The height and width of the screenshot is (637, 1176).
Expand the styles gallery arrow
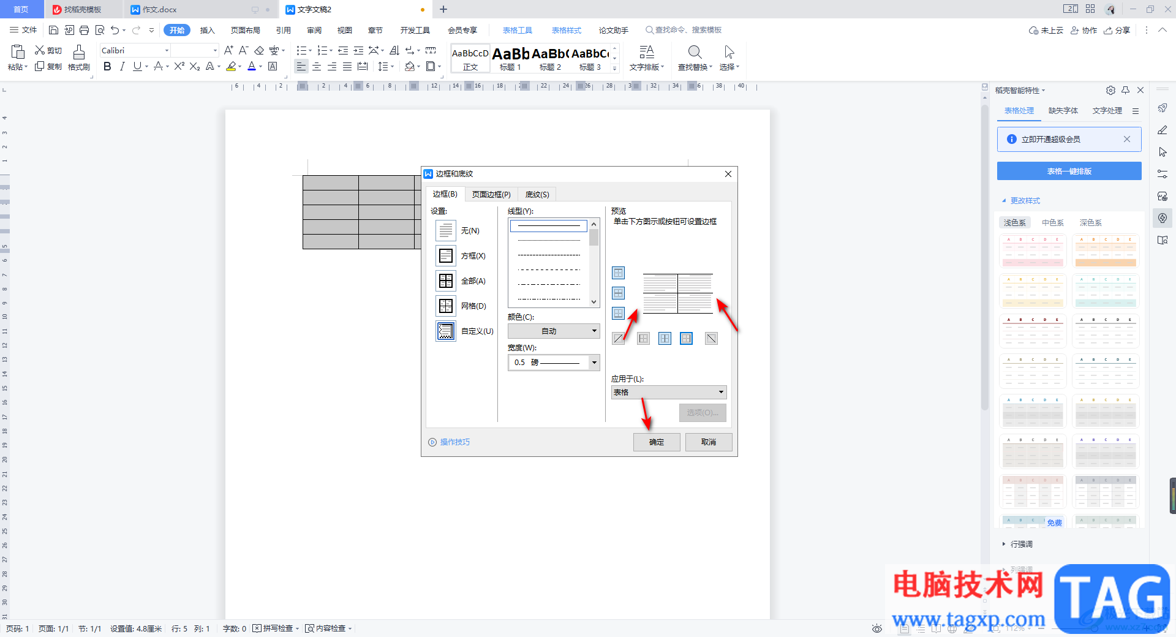(614, 69)
